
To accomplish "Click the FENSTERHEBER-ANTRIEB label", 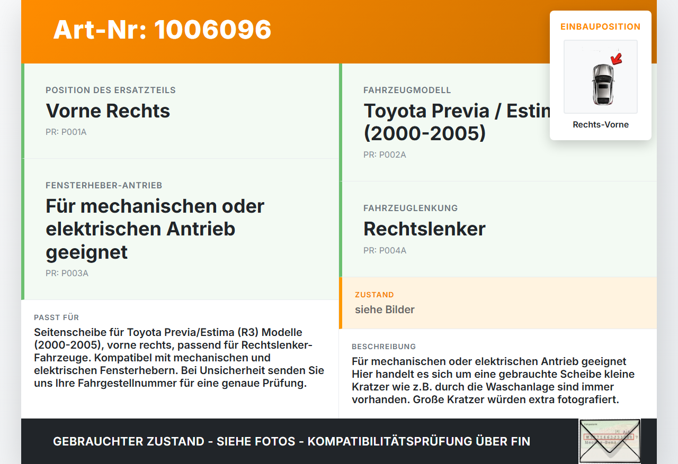I will coord(104,186).
